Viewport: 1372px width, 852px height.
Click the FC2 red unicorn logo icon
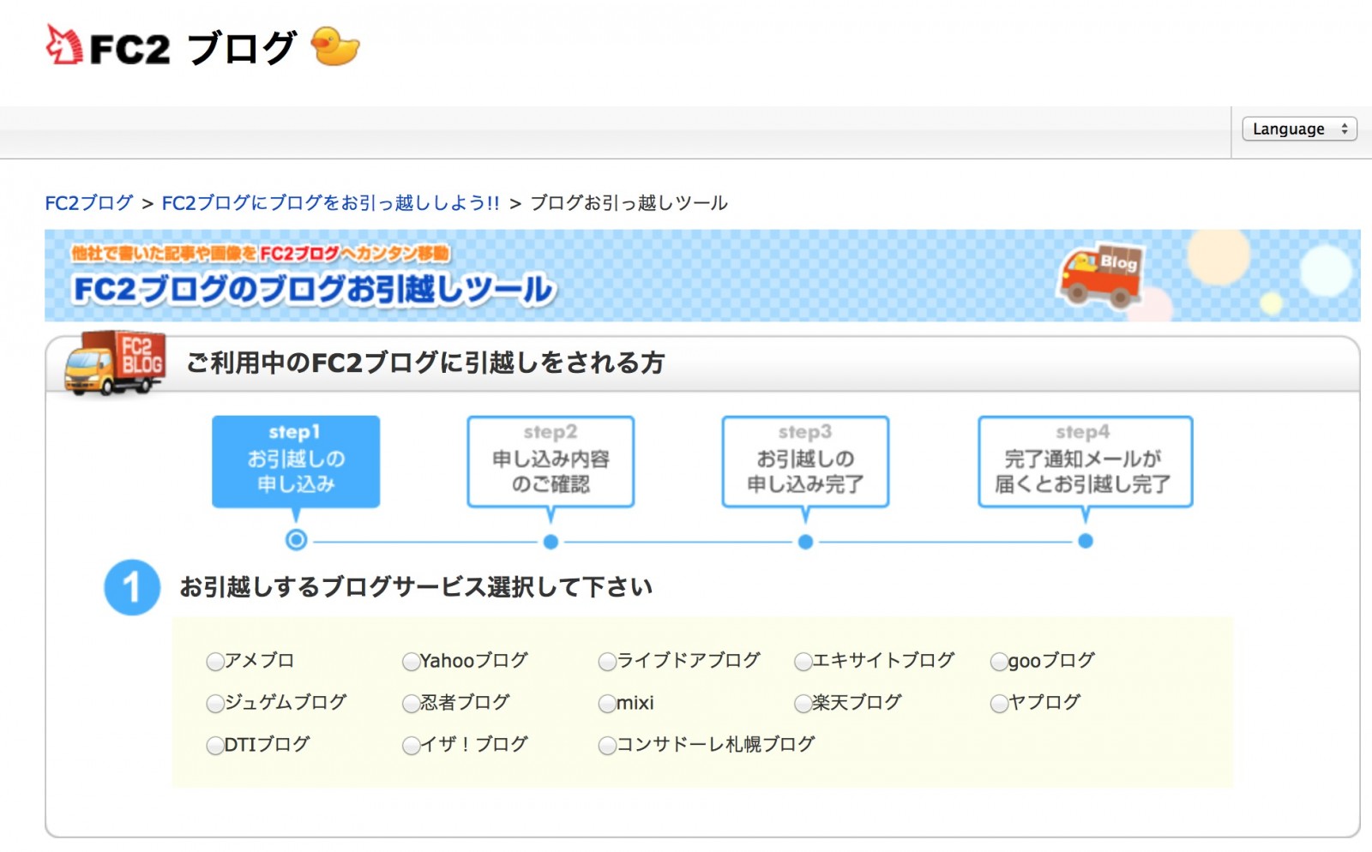pos(63,45)
